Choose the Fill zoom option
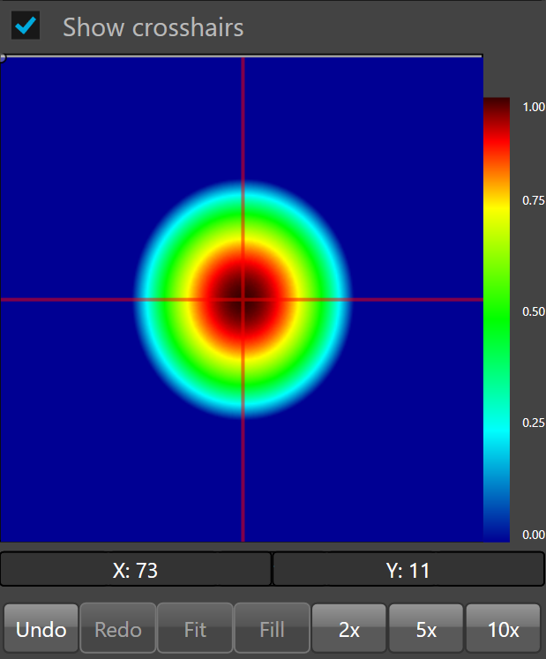Viewport: 546px width, 659px height. [x=272, y=629]
